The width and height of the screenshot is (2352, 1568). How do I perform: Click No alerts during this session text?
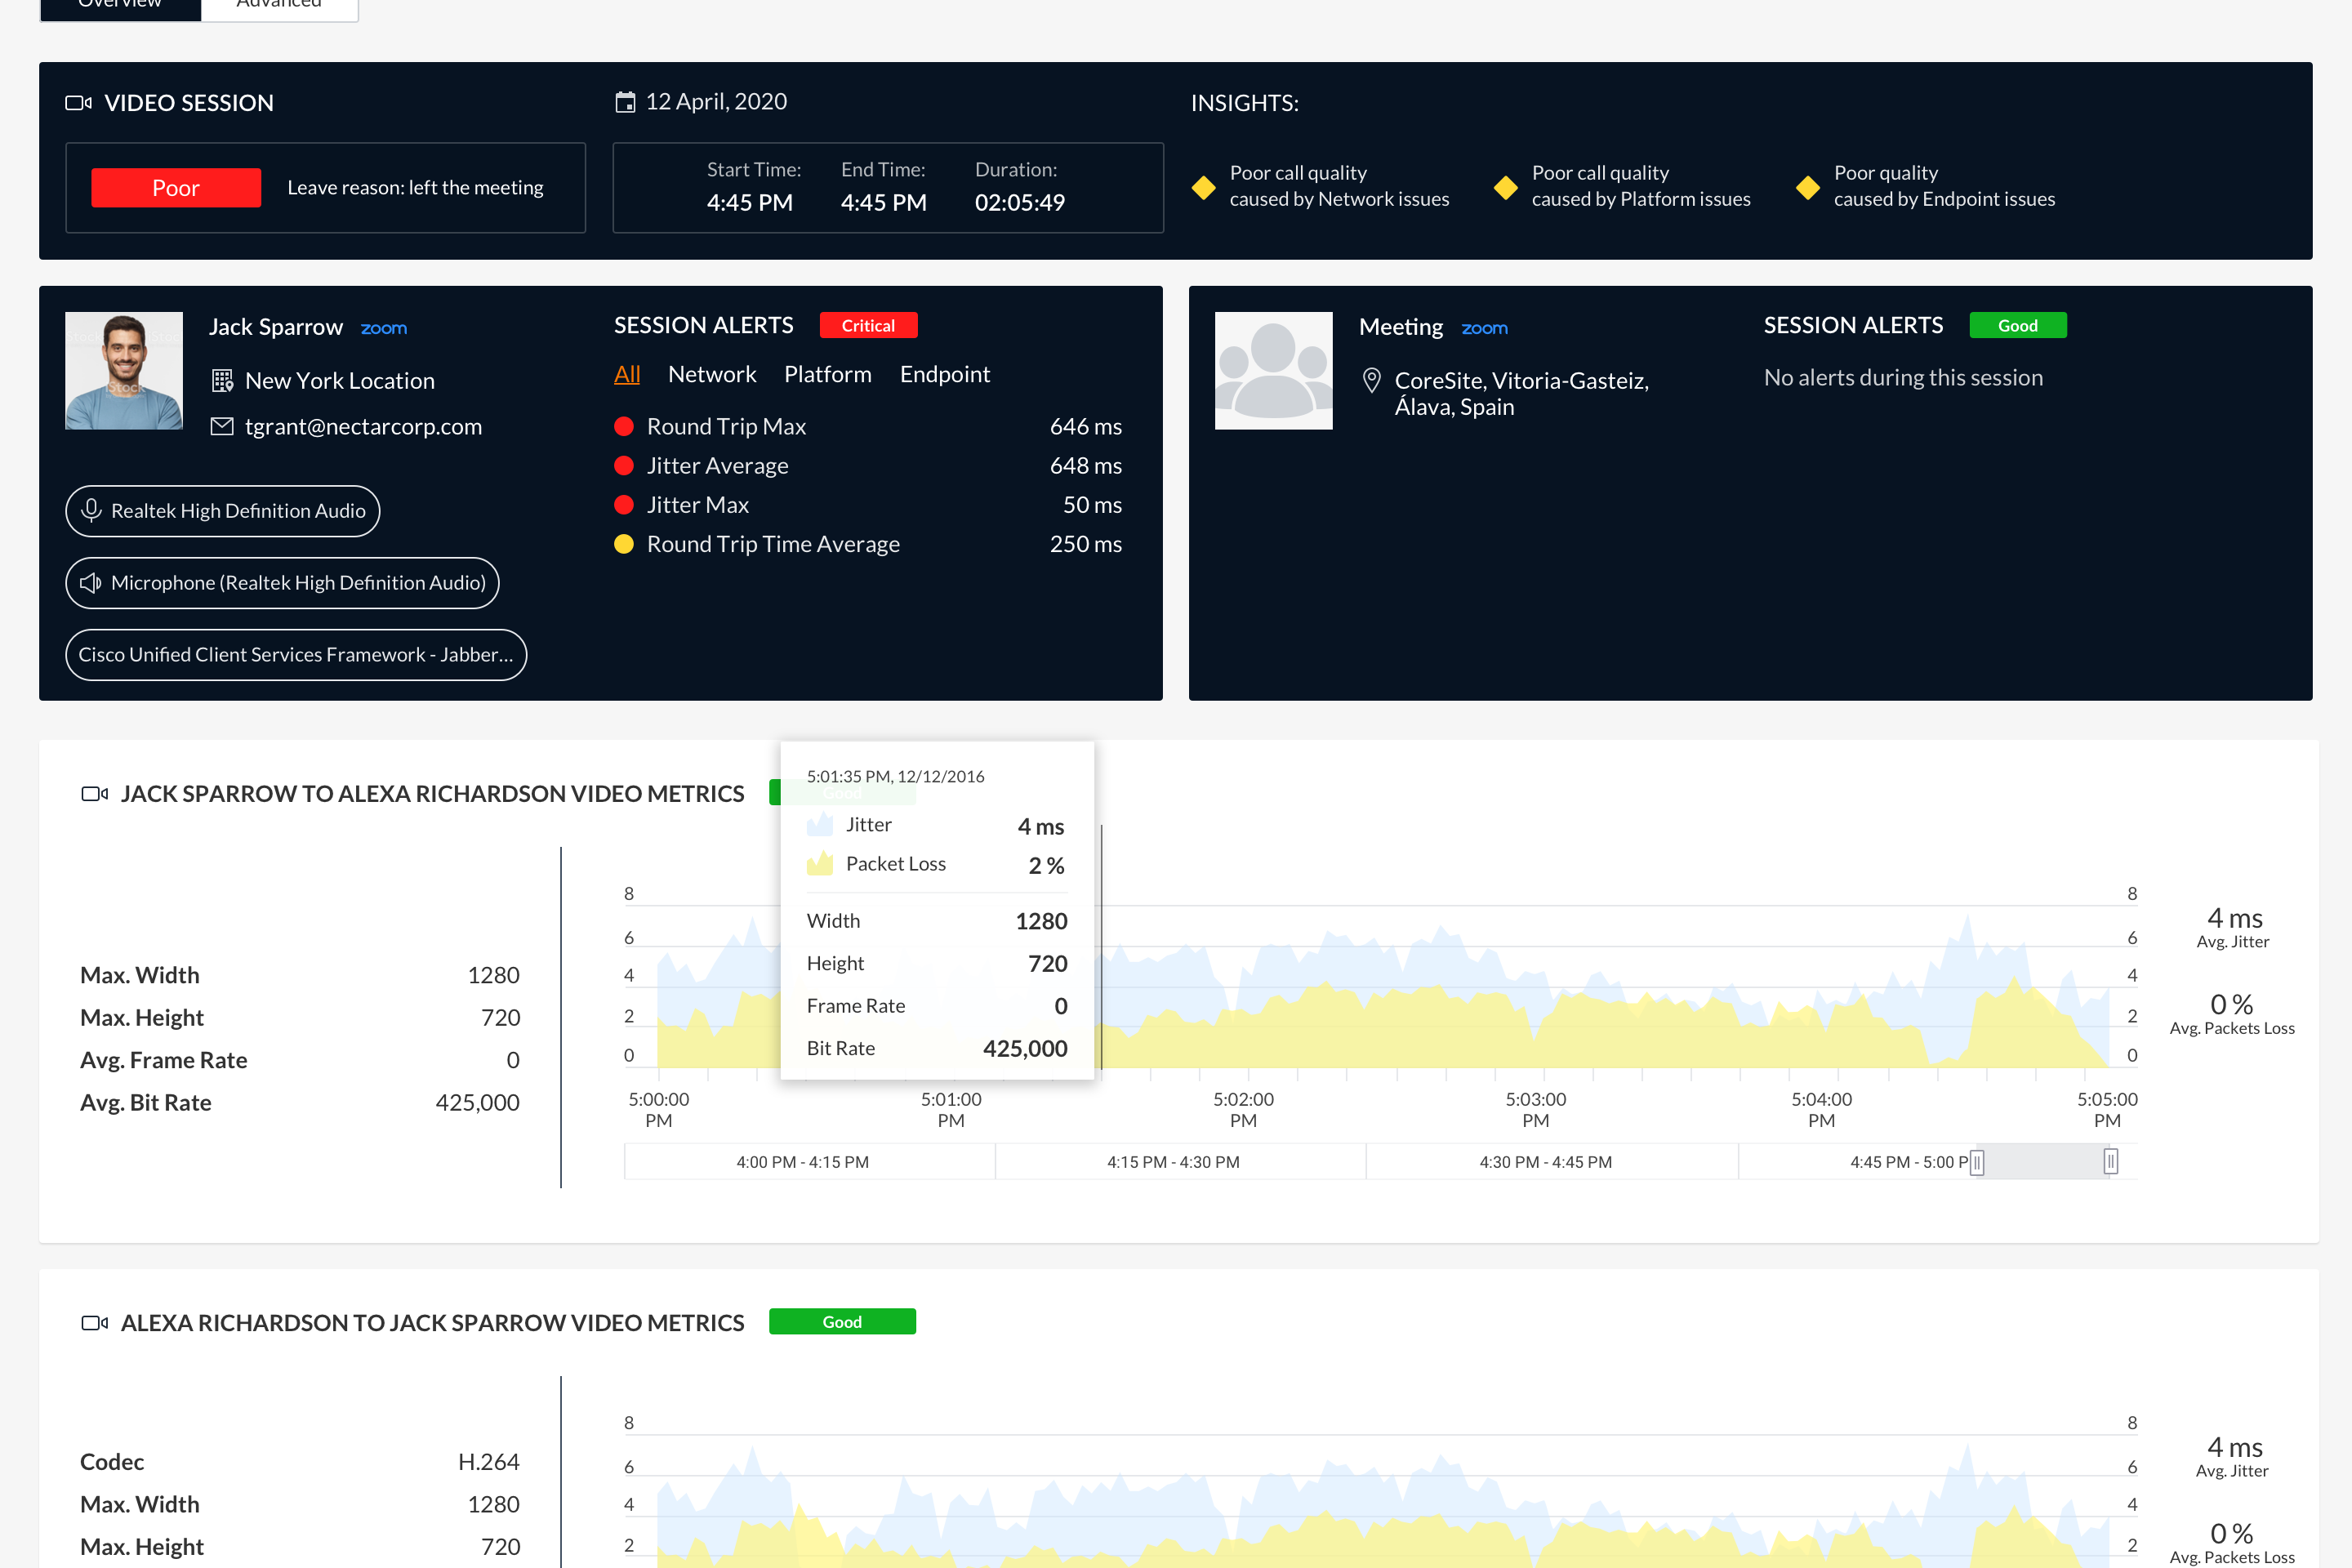(1904, 378)
